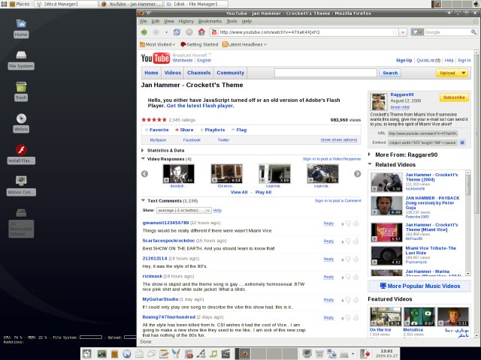The height and width of the screenshot is (360, 481).
Task: Click the yellow Subscribe button
Action: pos(454,97)
